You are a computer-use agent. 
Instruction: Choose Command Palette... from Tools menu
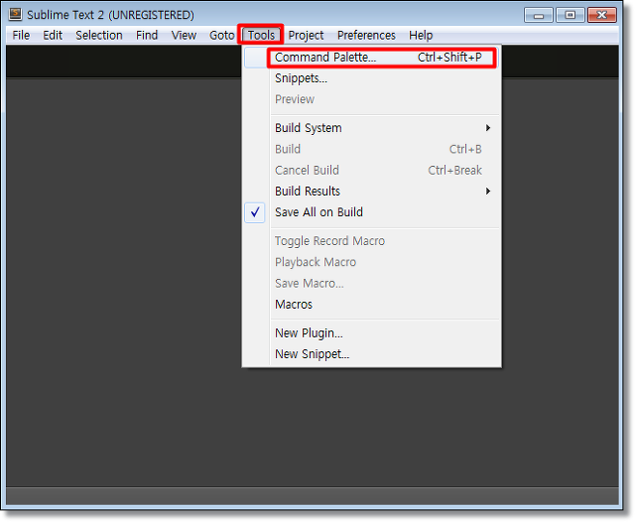pyautogui.click(x=371, y=58)
